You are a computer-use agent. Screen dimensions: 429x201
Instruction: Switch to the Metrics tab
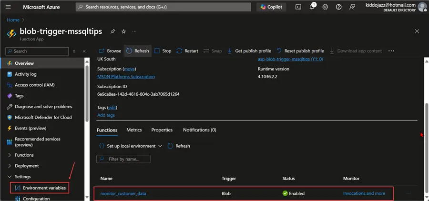click(134, 130)
